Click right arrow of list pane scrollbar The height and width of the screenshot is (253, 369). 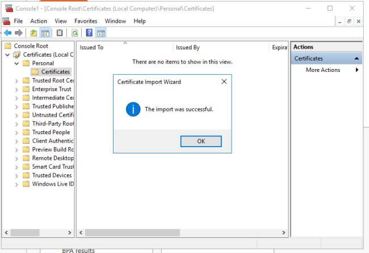click(x=284, y=233)
